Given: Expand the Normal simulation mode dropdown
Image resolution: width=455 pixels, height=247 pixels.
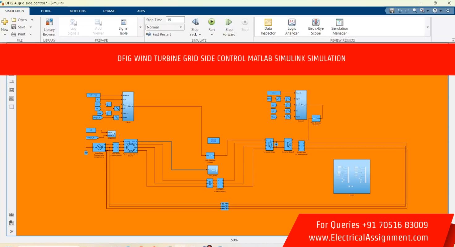Looking at the screenshot, I should [181, 27].
